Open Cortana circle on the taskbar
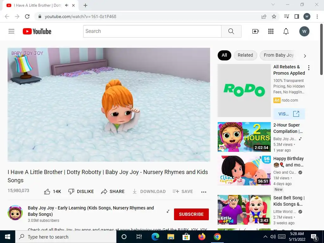 pyautogui.click(x=124, y=237)
